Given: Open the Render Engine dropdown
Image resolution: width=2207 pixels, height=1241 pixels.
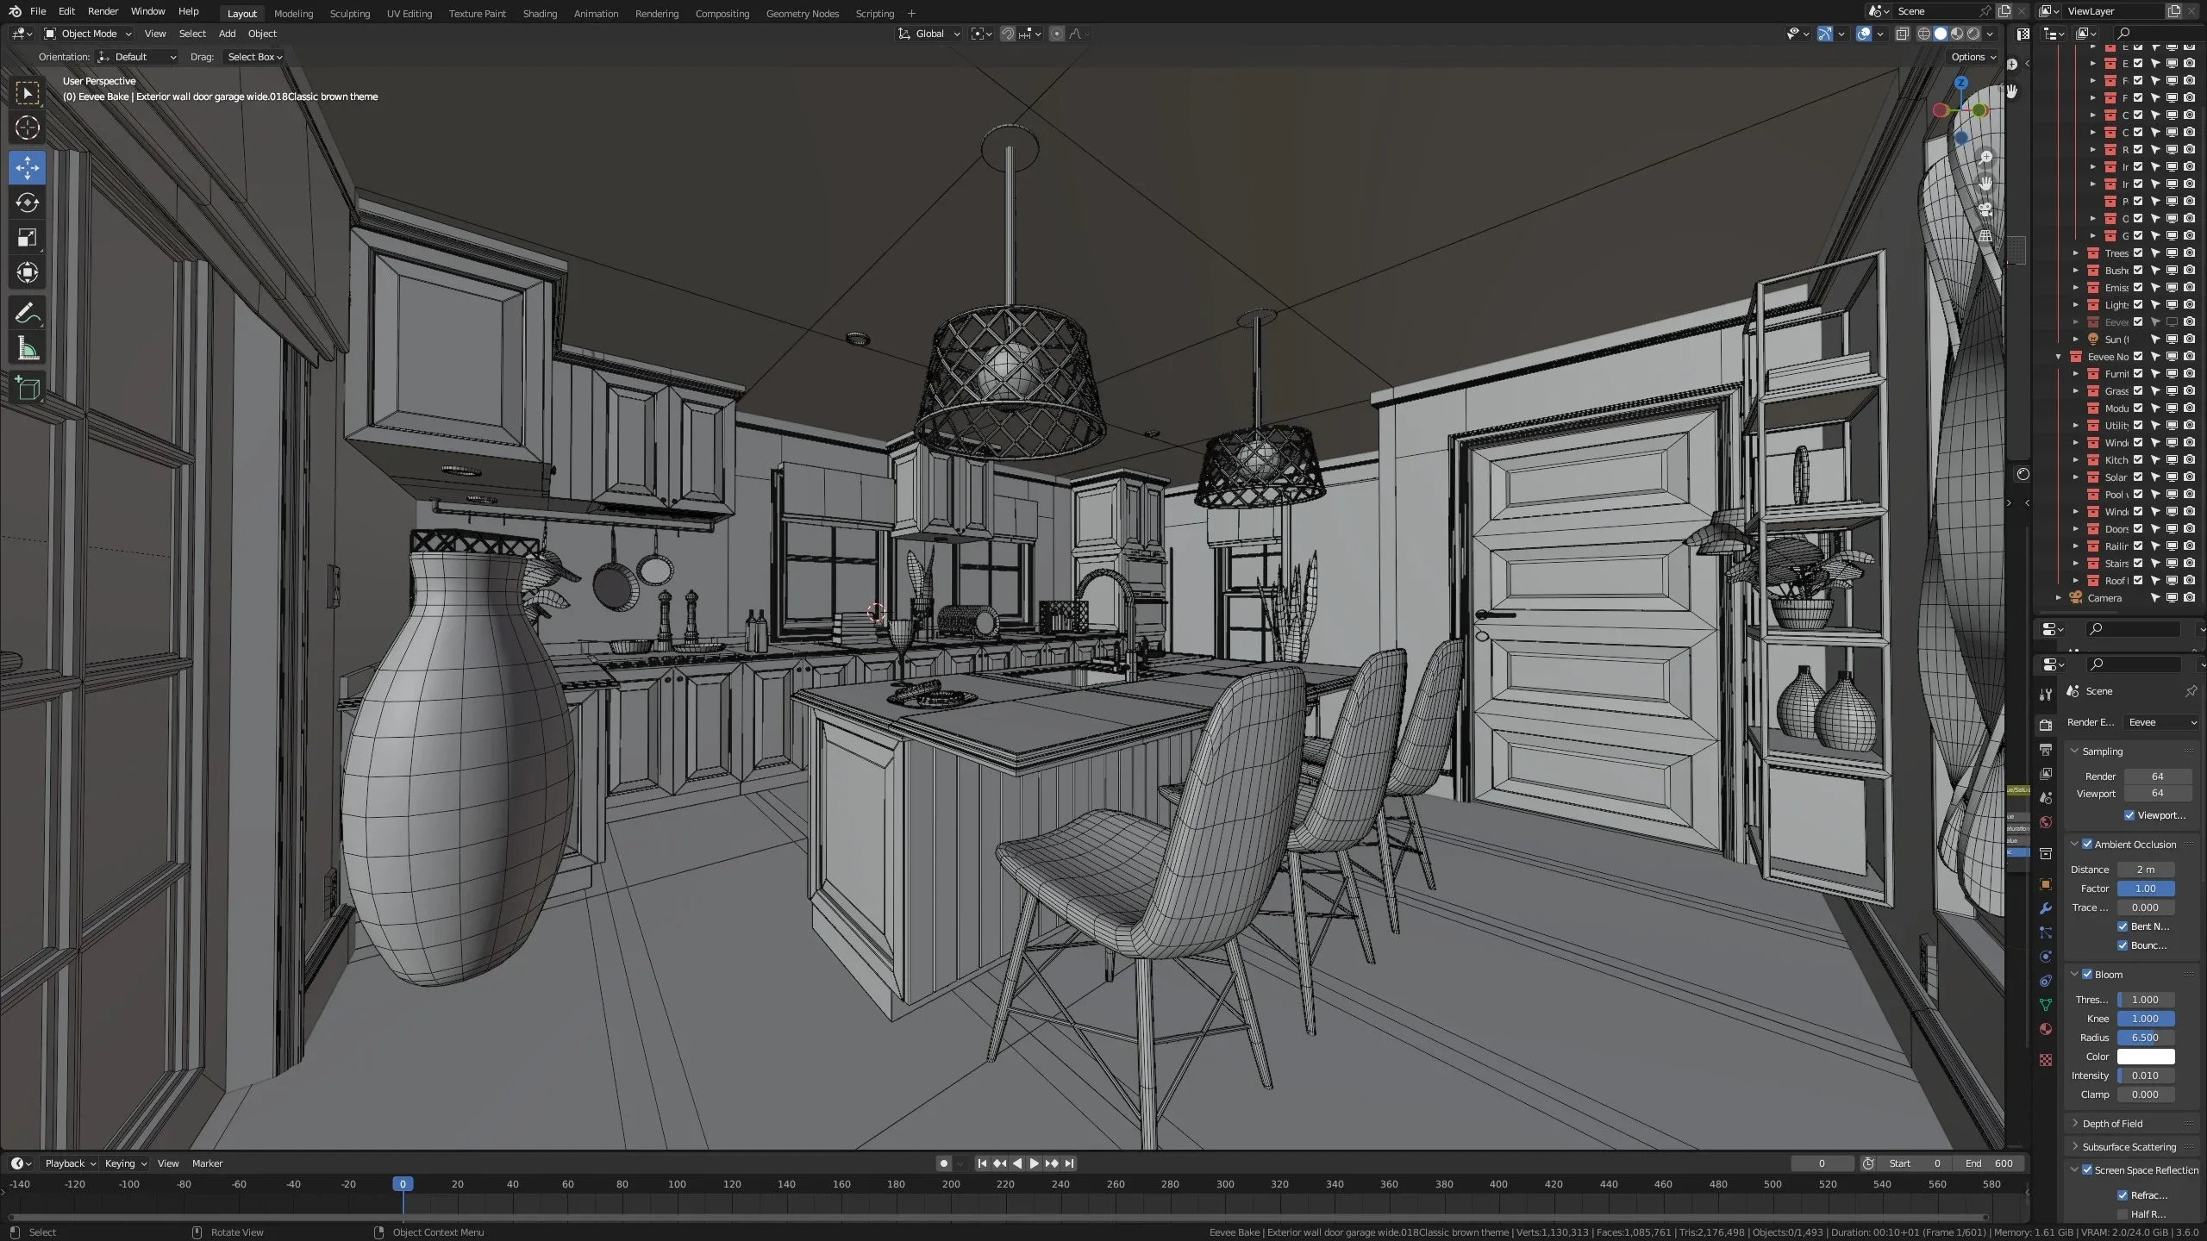Looking at the screenshot, I should tap(2160, 722).
